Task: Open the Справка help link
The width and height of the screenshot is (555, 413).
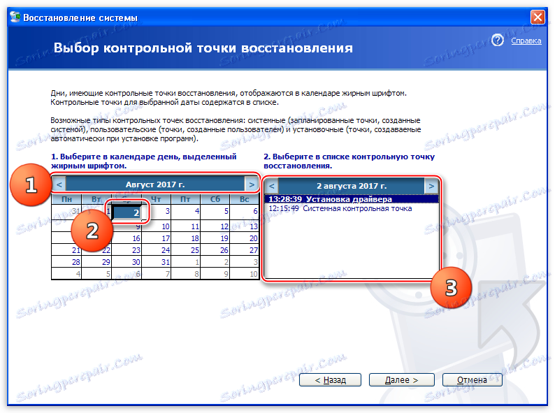Action: click(526, 41)
